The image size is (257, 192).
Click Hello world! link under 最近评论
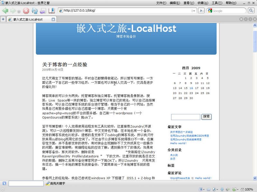coord(203,178)
